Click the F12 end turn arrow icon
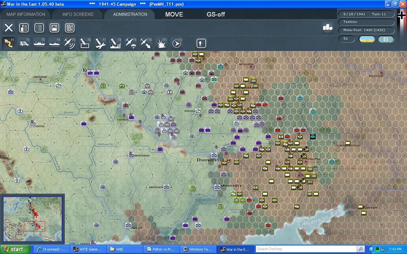407x254 pixels. click(x=177, y=43)
